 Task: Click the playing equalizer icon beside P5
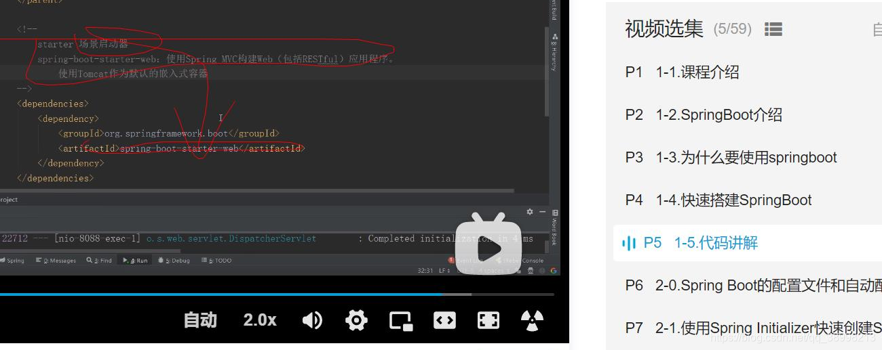629,243
